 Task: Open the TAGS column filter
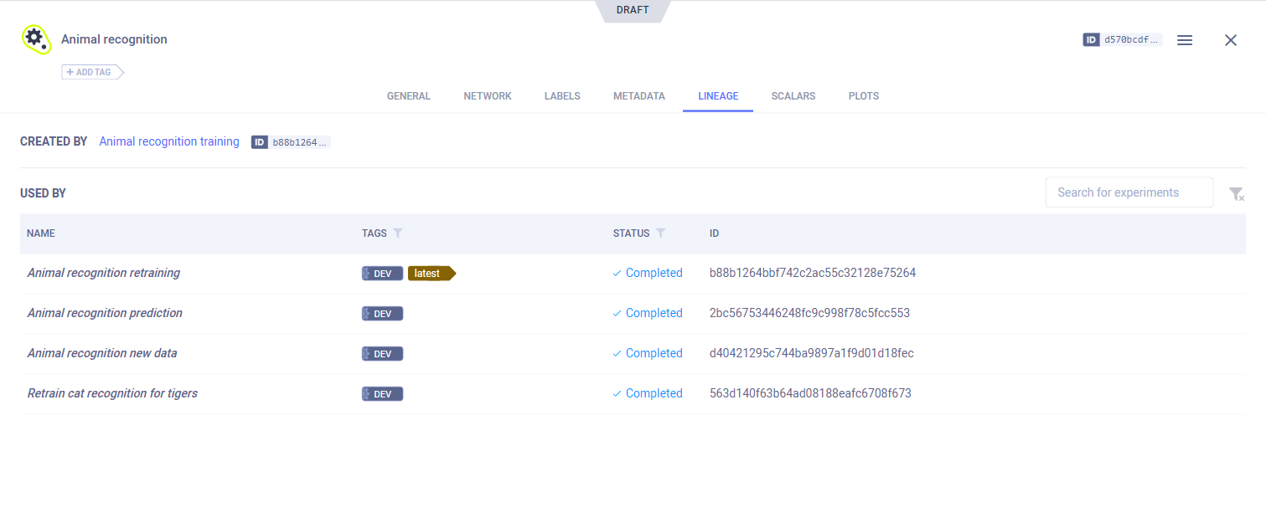398,233
